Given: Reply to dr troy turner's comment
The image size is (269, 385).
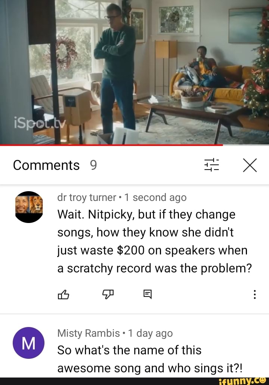Looking at the screenshot, I should click(x=147, y=294).
